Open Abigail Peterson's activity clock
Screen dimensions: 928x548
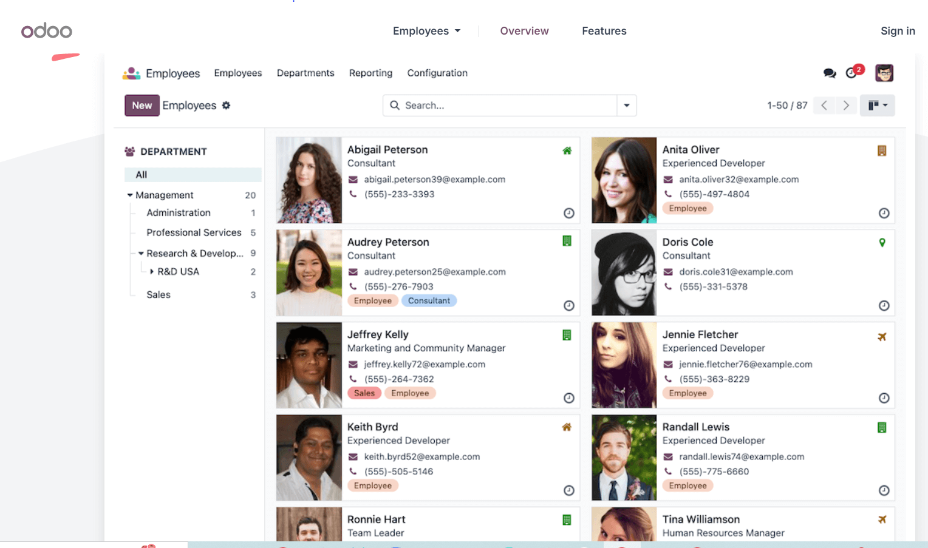[569, 213]
